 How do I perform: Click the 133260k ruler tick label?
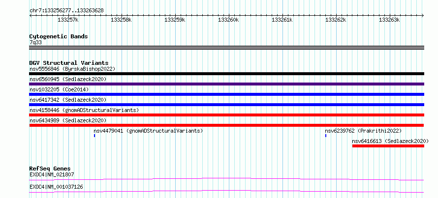click(228, 20)
